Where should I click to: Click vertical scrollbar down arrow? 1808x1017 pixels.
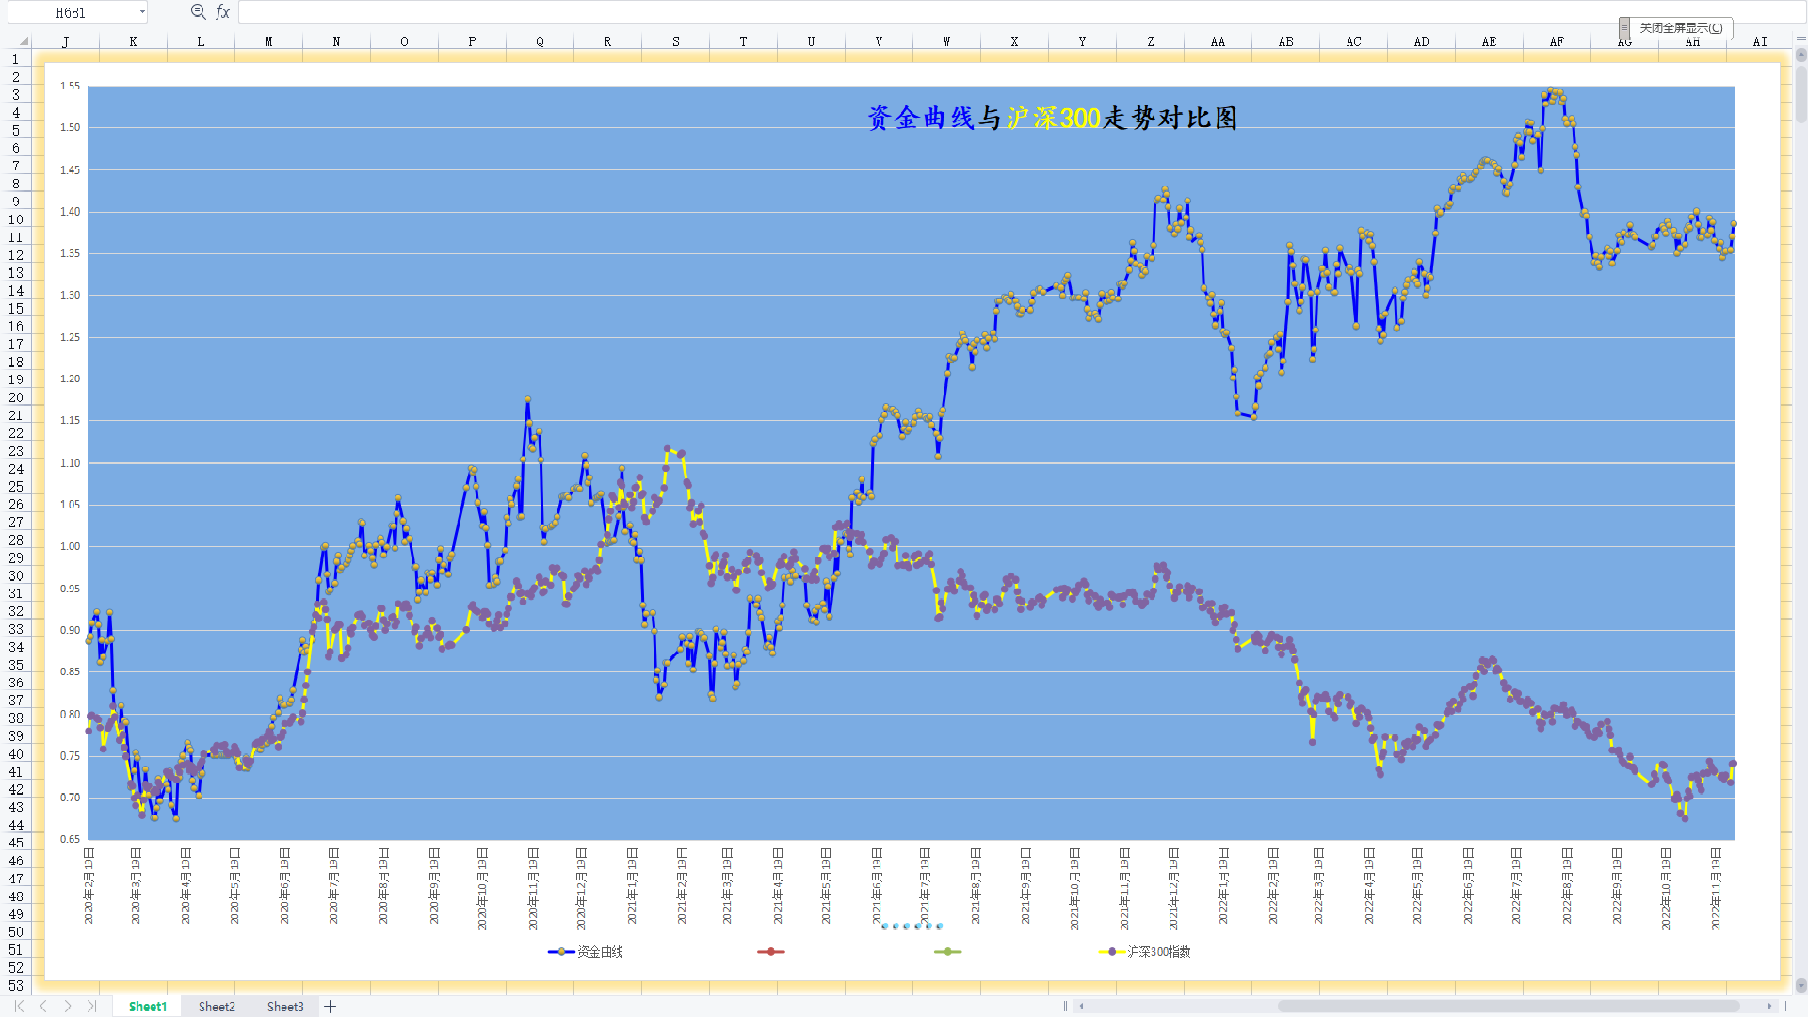(1800, 986)
